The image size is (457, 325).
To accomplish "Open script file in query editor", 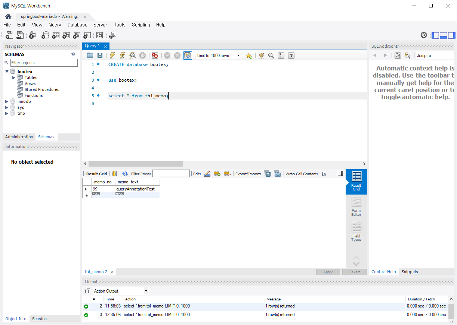I will tap(90, 56).
